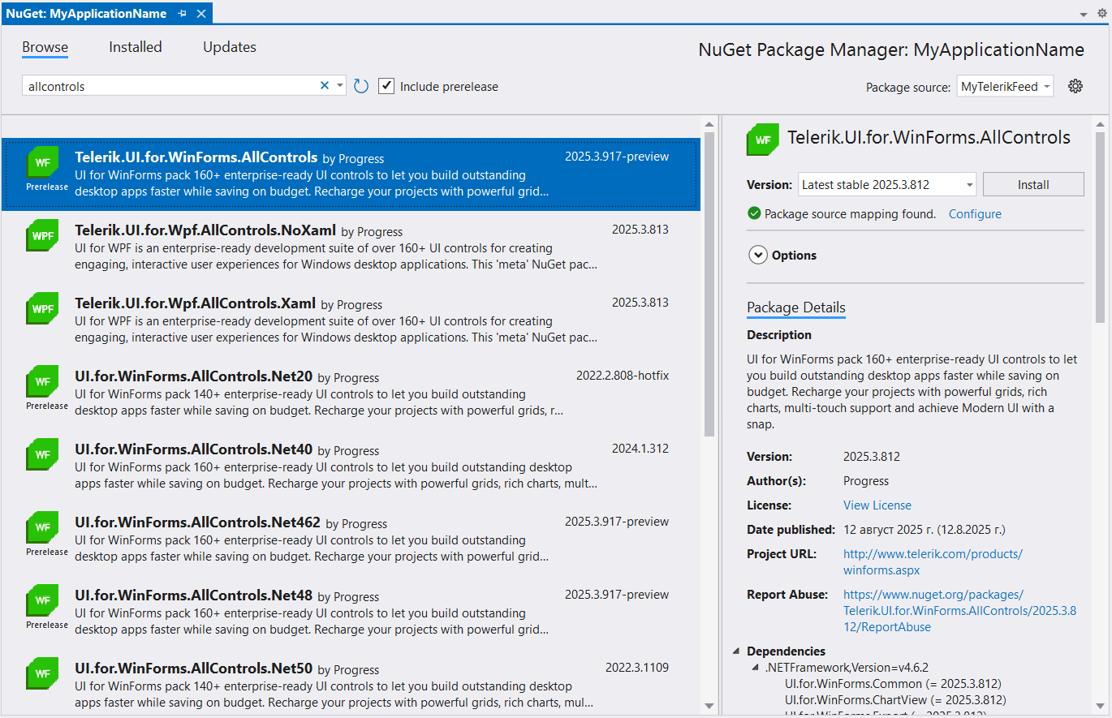This screenshot has width=1112, height=718.
Task: Open the search history dropdown arrow
Action: coord(340,86)
